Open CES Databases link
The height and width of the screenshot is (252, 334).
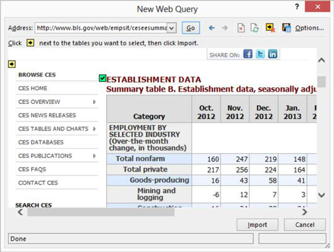(41, 142)
